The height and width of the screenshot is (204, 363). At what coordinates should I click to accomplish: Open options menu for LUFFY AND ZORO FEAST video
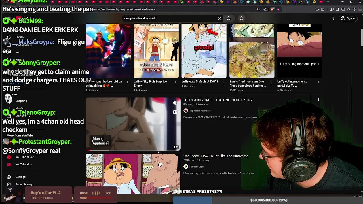(x=318, y=100)
